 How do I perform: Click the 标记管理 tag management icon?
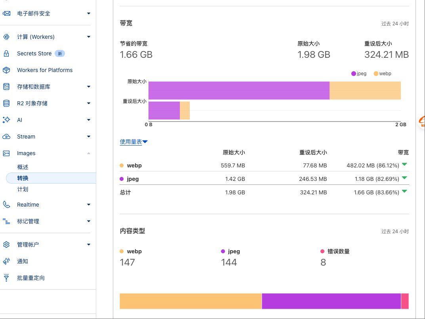(x=6, y=221)
